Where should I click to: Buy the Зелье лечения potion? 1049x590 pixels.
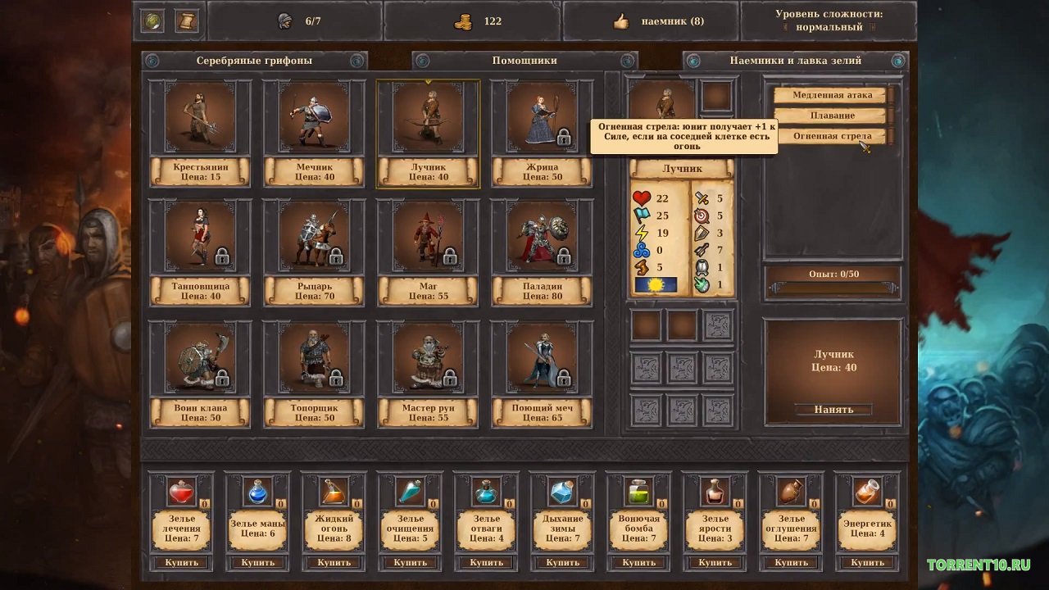pos(182,563)
